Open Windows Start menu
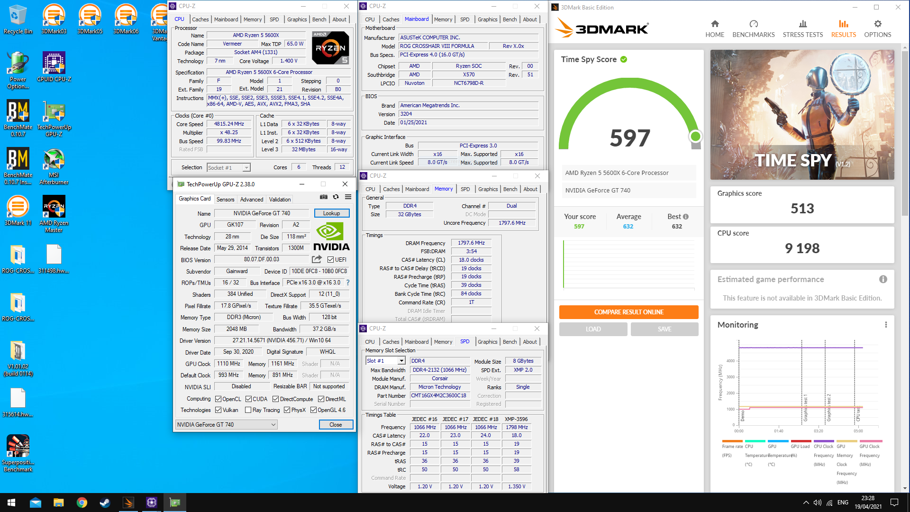Screen dimensions: 910x512 [x=11, y=503]
